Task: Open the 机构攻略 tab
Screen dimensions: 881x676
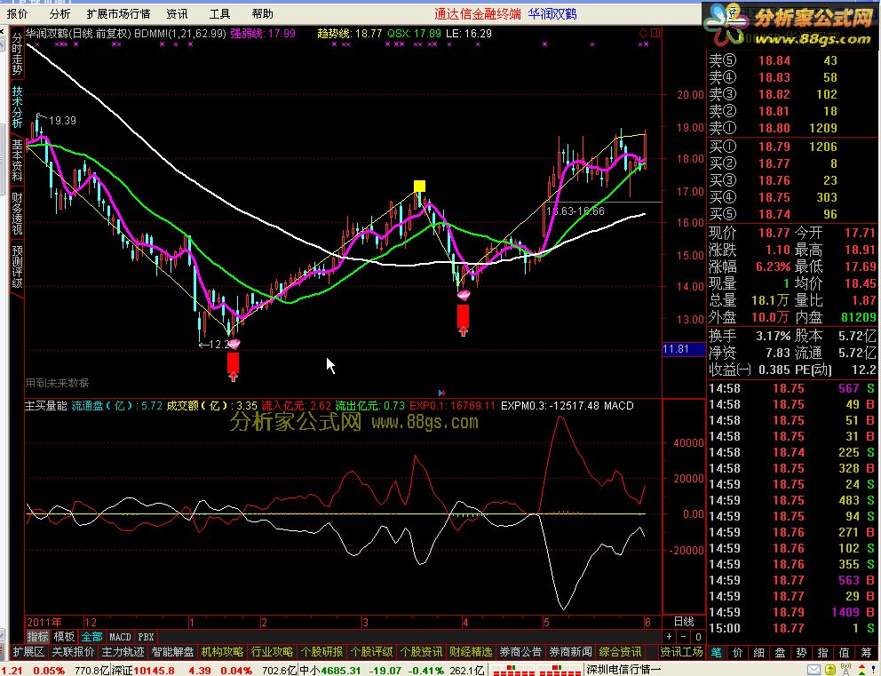Action: point(222,652)
